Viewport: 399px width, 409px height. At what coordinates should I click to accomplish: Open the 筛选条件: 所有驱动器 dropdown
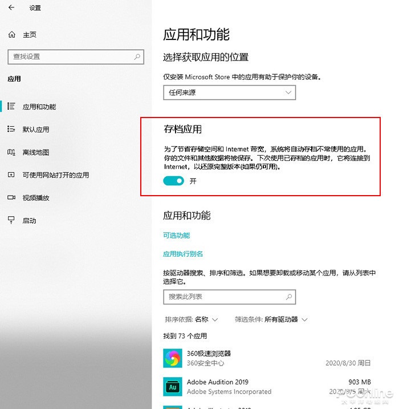[271, 319]
